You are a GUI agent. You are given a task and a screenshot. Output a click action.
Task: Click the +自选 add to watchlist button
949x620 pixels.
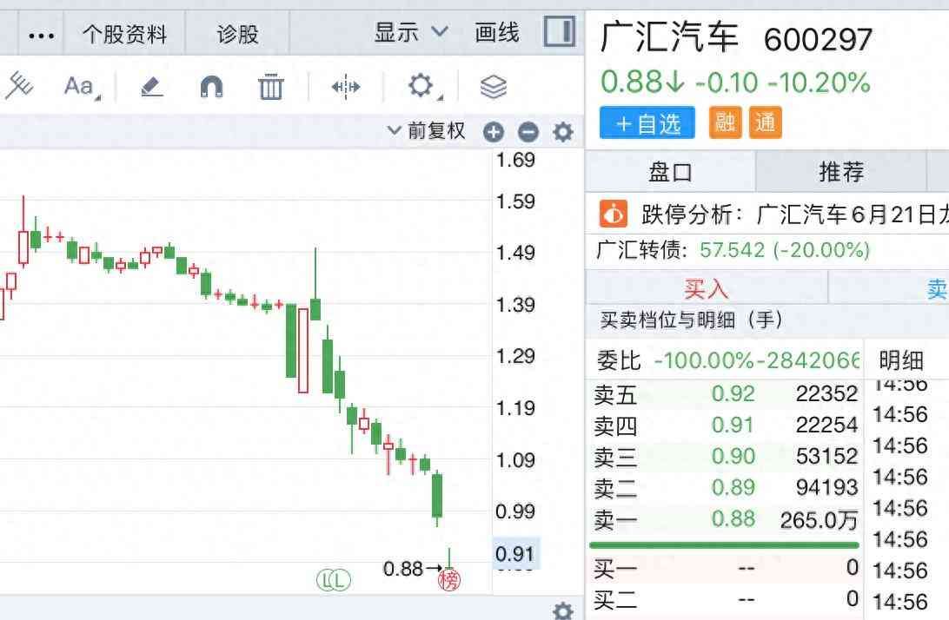pos(647,123)
